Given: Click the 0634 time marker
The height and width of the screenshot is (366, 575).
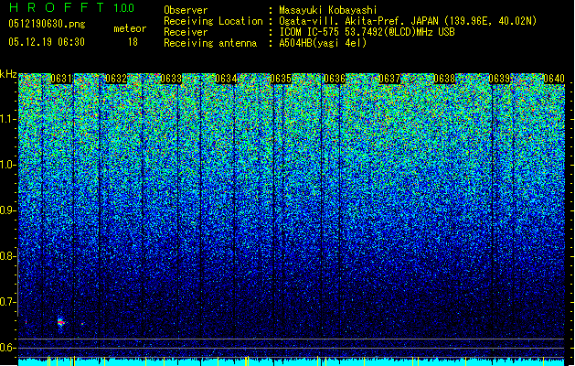Looking at the screenshot, I should tap(226, 79).
